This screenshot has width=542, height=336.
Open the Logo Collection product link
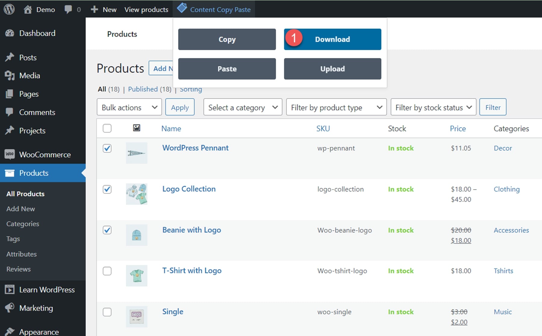189,189
